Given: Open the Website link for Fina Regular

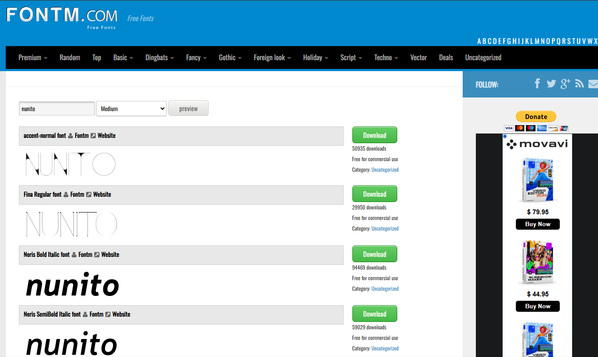Looking at the screenshot, I should 102,195.
